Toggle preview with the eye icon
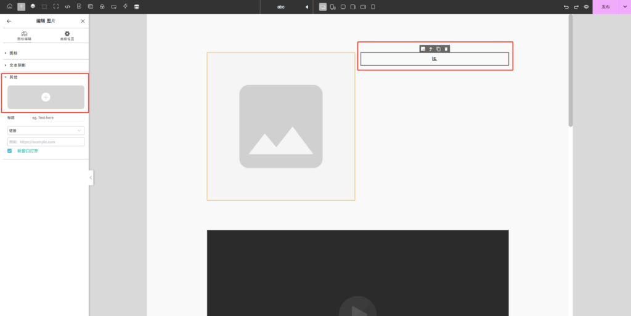 tap(586, 7)
